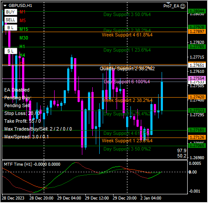The image size is (208, 203).
Task: Click the Max Trades/Buy/Sell text
Action: coord(38,129)
